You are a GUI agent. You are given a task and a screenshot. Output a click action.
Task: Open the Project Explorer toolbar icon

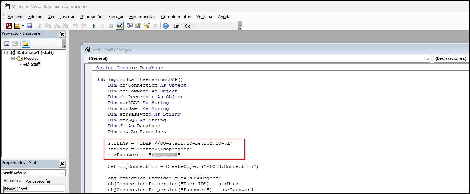point(130,26)
